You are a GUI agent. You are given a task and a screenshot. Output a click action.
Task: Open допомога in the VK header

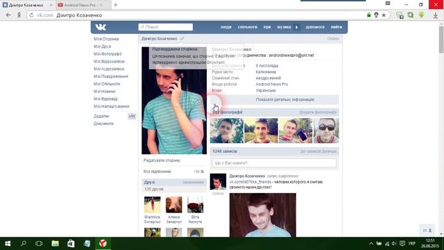[315, 27]
